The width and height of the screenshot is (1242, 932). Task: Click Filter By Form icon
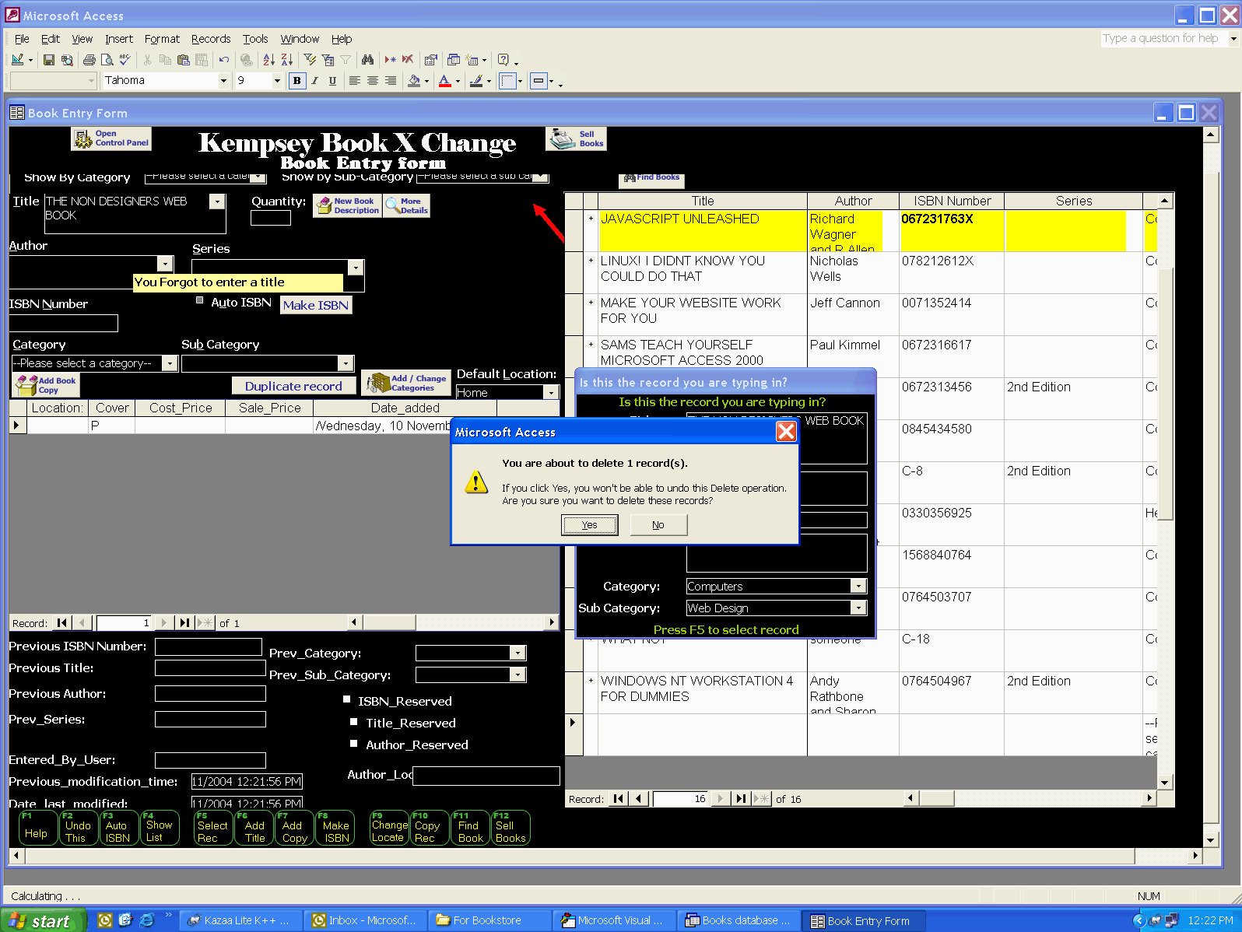[x=328, y=60]
